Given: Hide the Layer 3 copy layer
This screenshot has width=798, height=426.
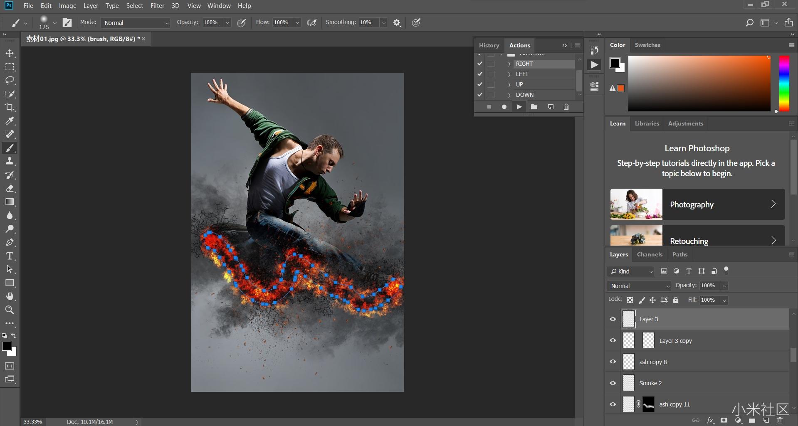Looking at the screenshot, I should pos(613,340).
